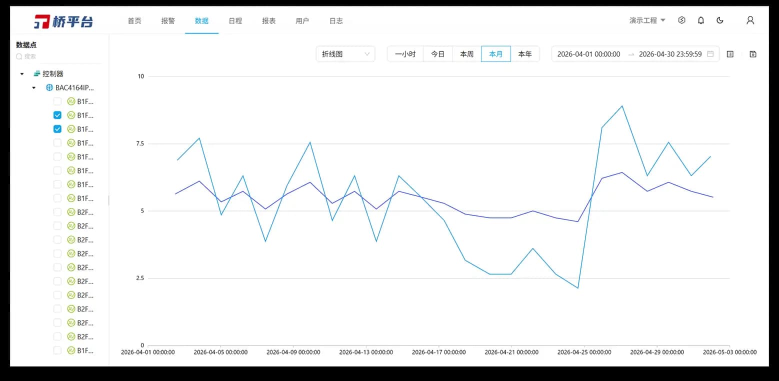Click end date 2026-04-30 23:59:59 field
The height and width of the screenshot is (381, 779).
[x=670, y=54]
